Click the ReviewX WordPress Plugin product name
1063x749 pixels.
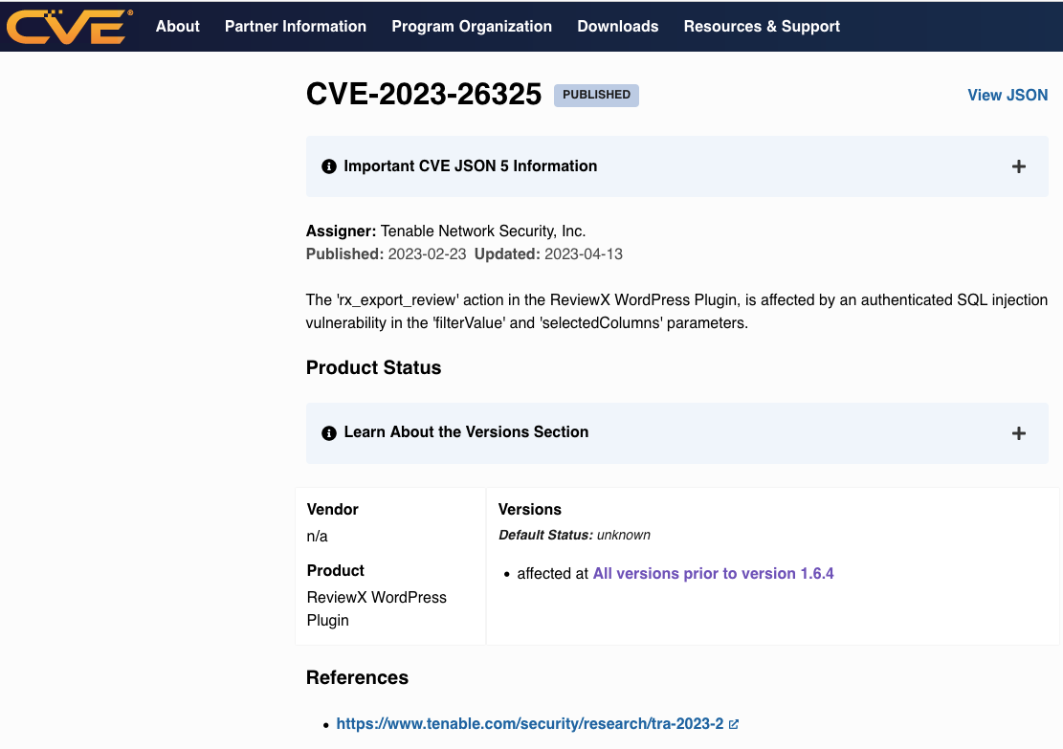click(x=376, y=608)
